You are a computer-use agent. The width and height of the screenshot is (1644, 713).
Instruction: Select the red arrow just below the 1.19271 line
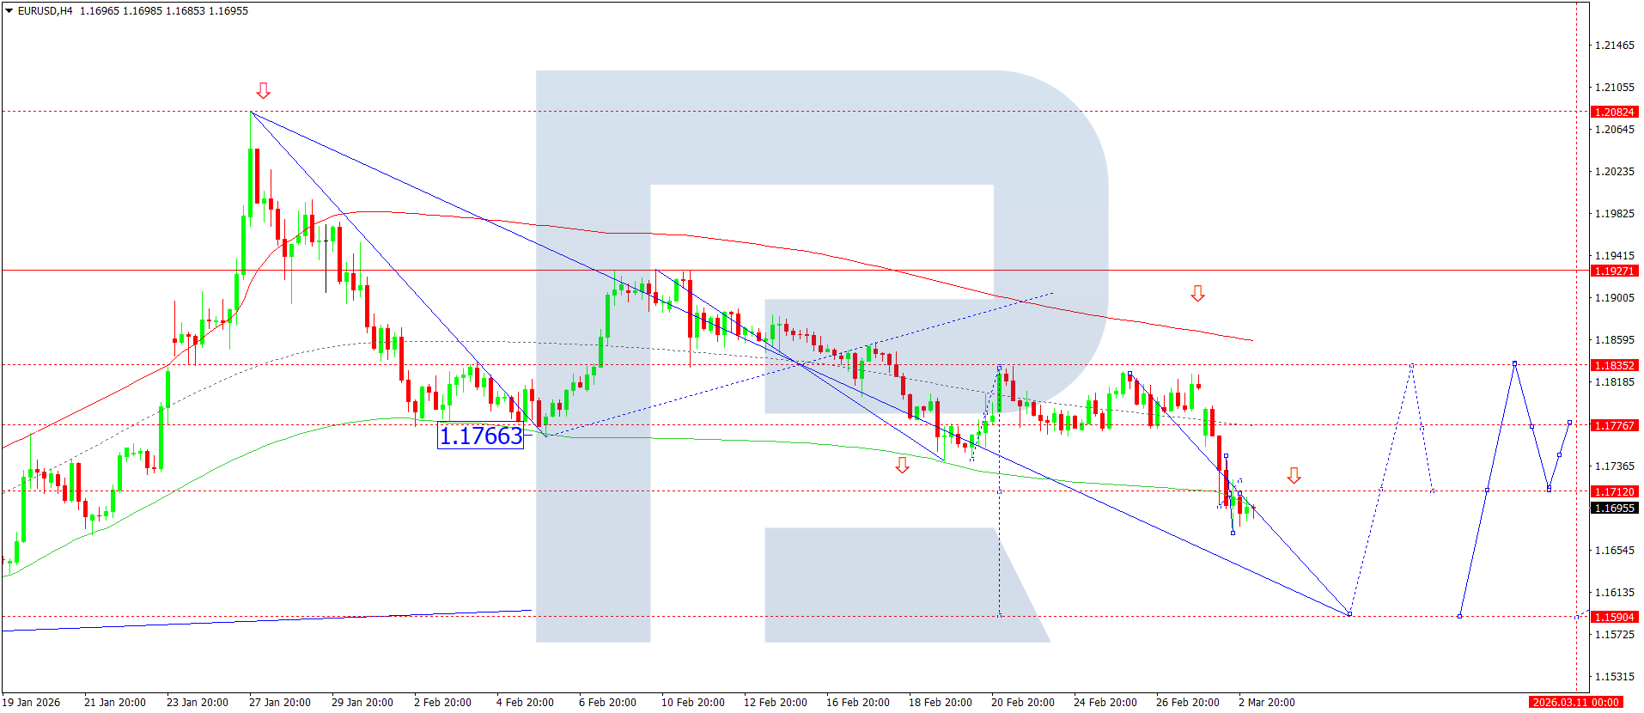coord(1197,294)
